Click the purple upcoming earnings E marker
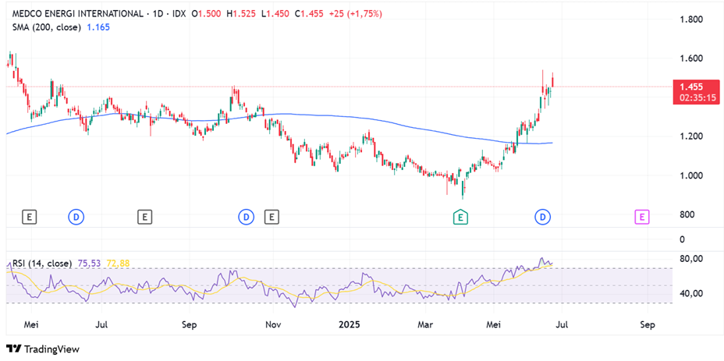724x361 pixels. pos(642,217)
